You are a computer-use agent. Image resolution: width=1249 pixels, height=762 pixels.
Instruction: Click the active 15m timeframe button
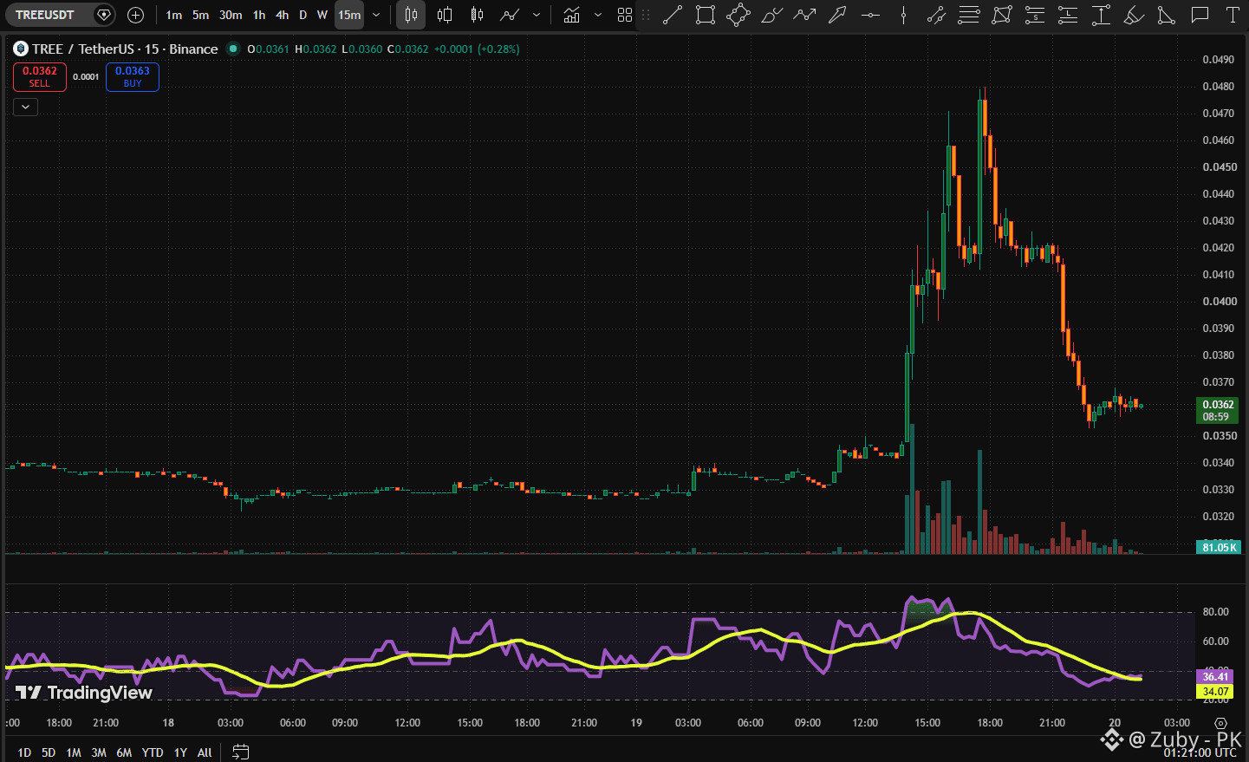(x=349, y=15)
